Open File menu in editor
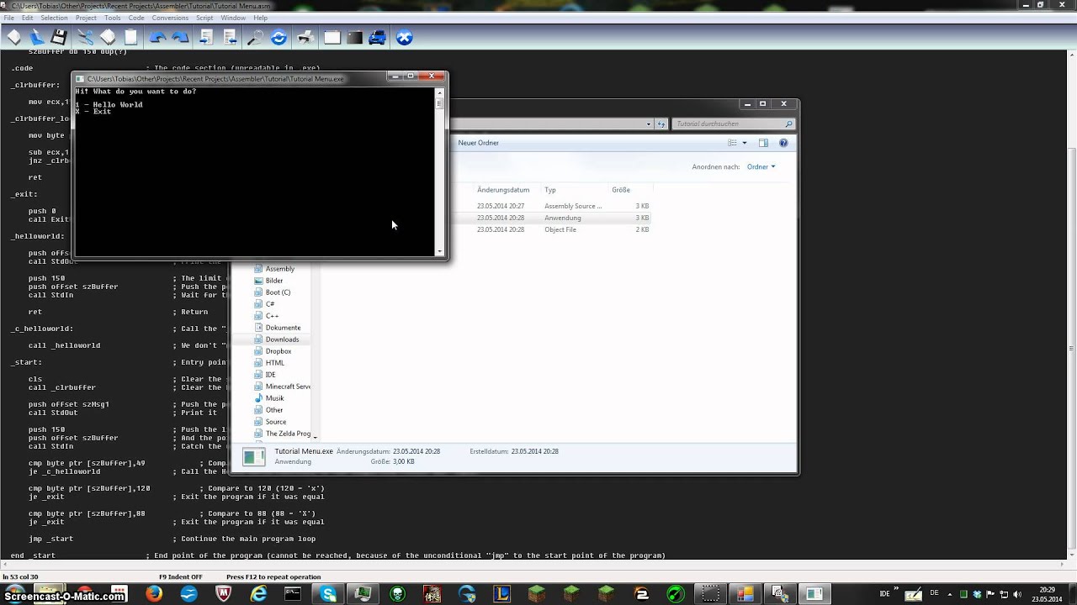The height and width of the screenshot is (605, 1077). tap(8, 18)
